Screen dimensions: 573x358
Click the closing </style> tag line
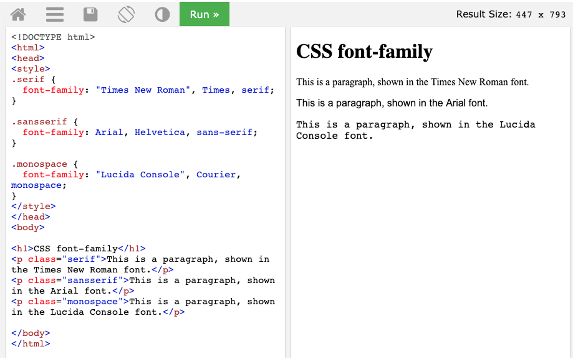33,206
